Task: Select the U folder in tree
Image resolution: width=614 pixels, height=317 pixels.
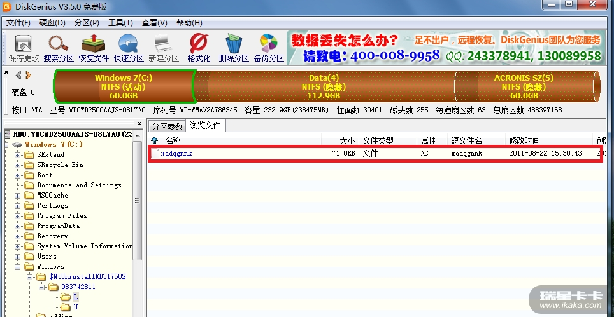Action: (x=76, y=307)
